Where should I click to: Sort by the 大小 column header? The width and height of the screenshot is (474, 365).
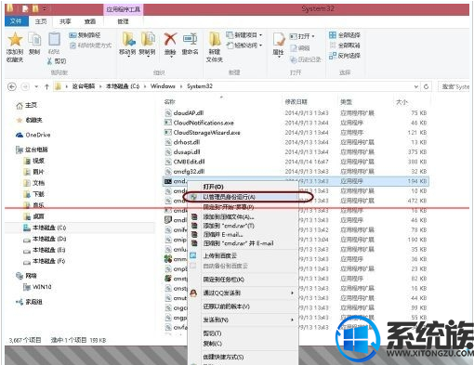point(402,101)
